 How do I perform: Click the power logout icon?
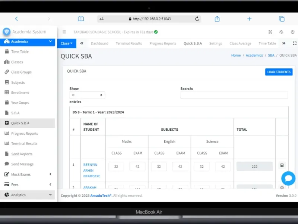[292, 32]
